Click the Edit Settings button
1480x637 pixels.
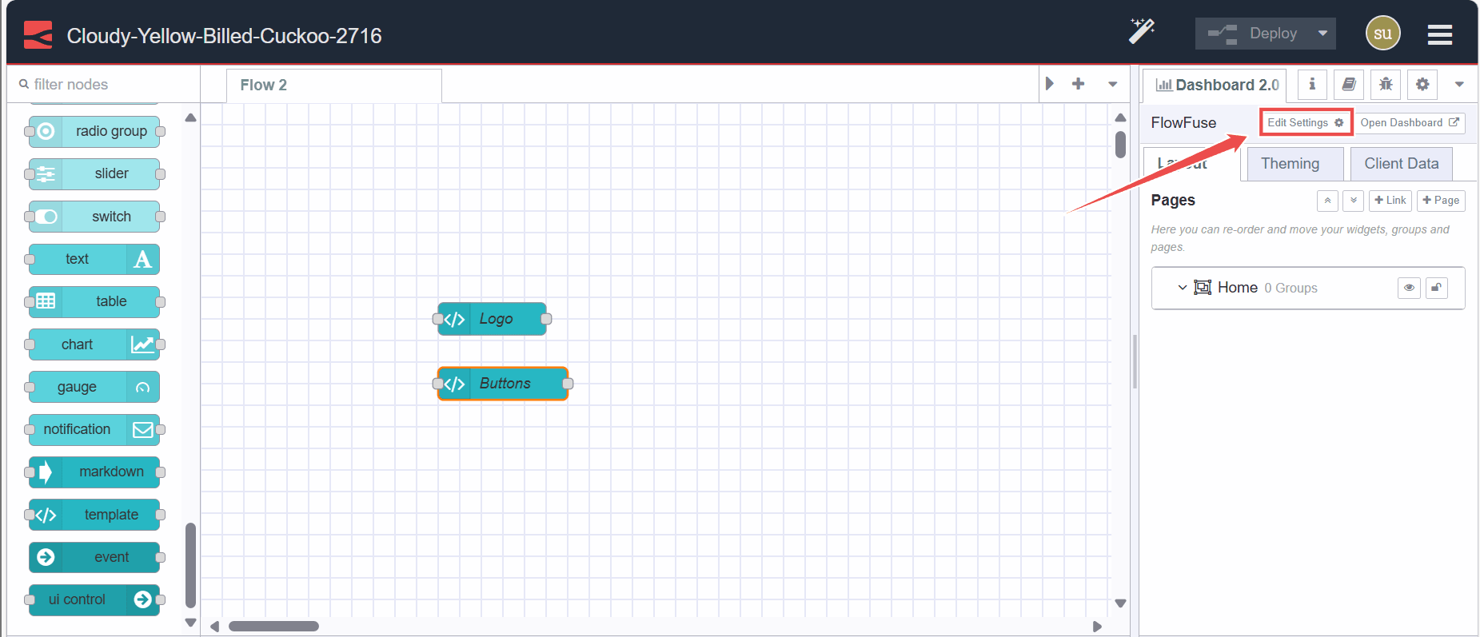point(1305,122)
